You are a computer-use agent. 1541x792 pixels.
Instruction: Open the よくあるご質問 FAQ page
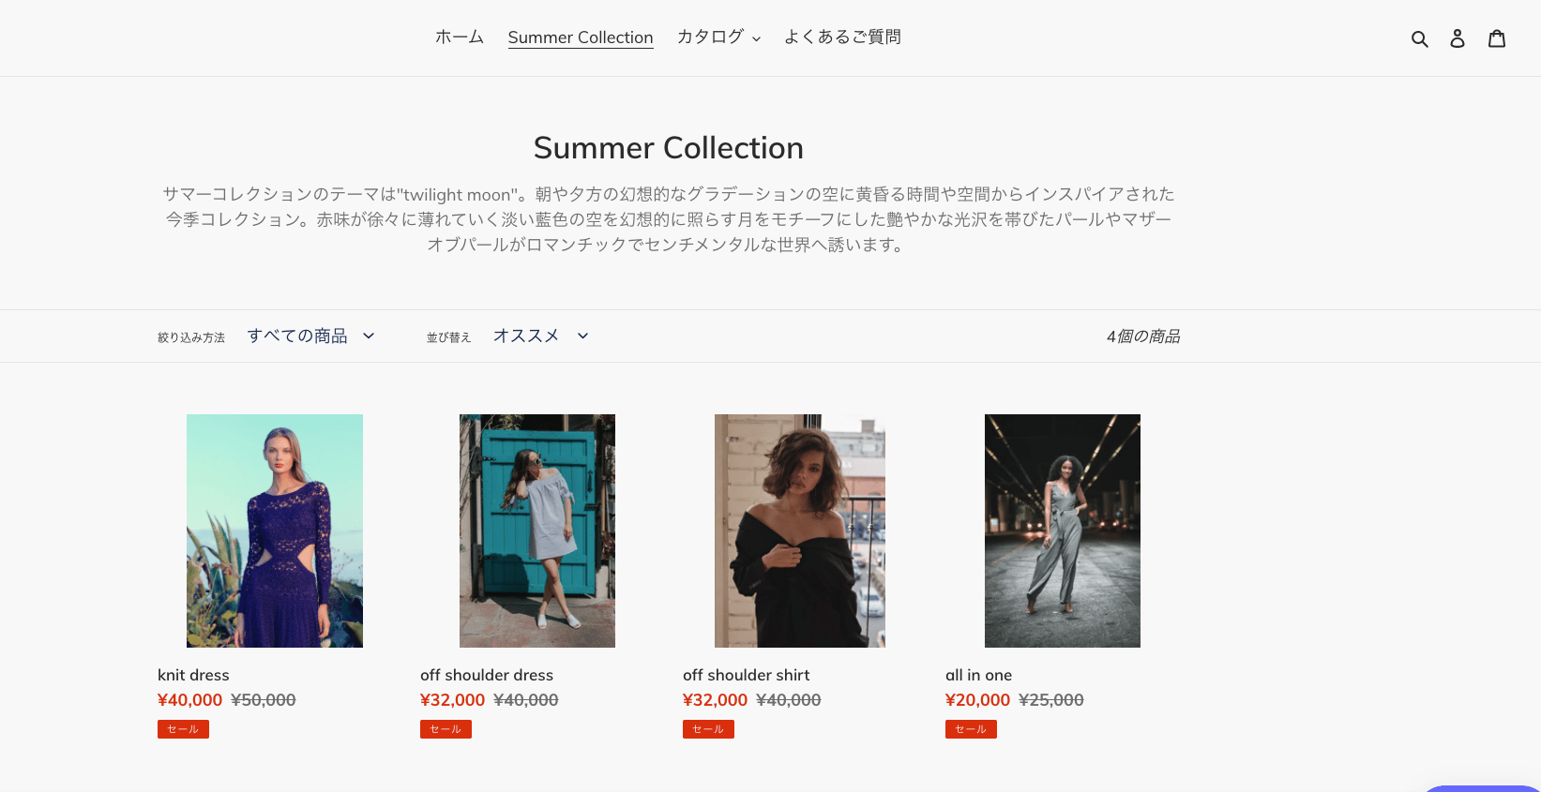point(842,37)
